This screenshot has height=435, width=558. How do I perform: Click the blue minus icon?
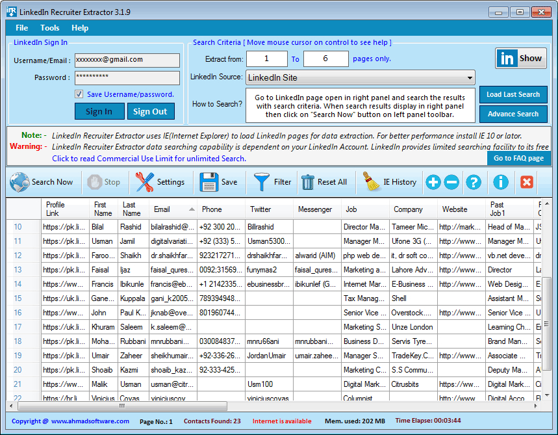tap(451, 182)
